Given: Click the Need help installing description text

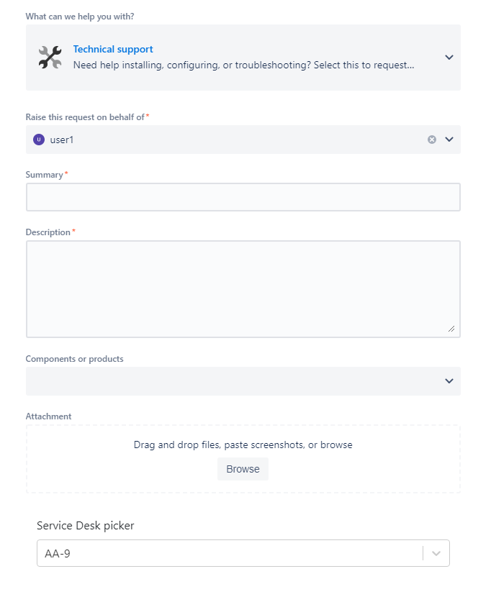Looking at the screenshot, I should coord(243,65).
